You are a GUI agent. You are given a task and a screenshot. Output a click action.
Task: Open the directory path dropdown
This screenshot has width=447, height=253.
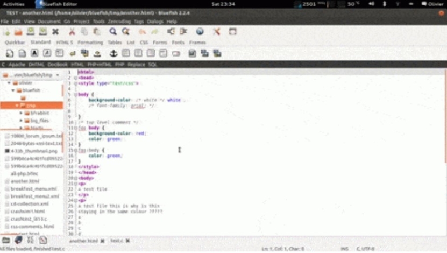(31, 75)
